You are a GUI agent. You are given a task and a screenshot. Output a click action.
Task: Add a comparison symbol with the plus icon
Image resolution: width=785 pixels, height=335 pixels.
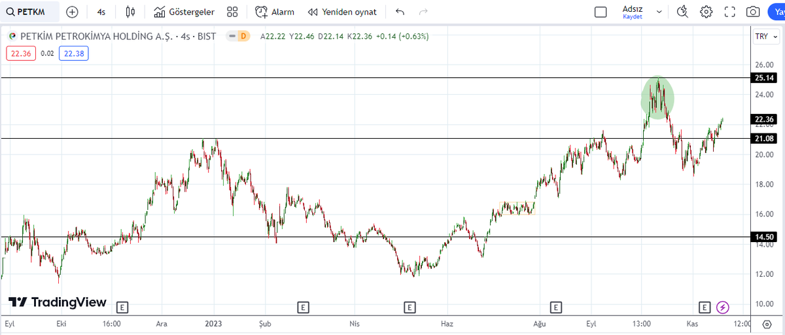point(72,12)
